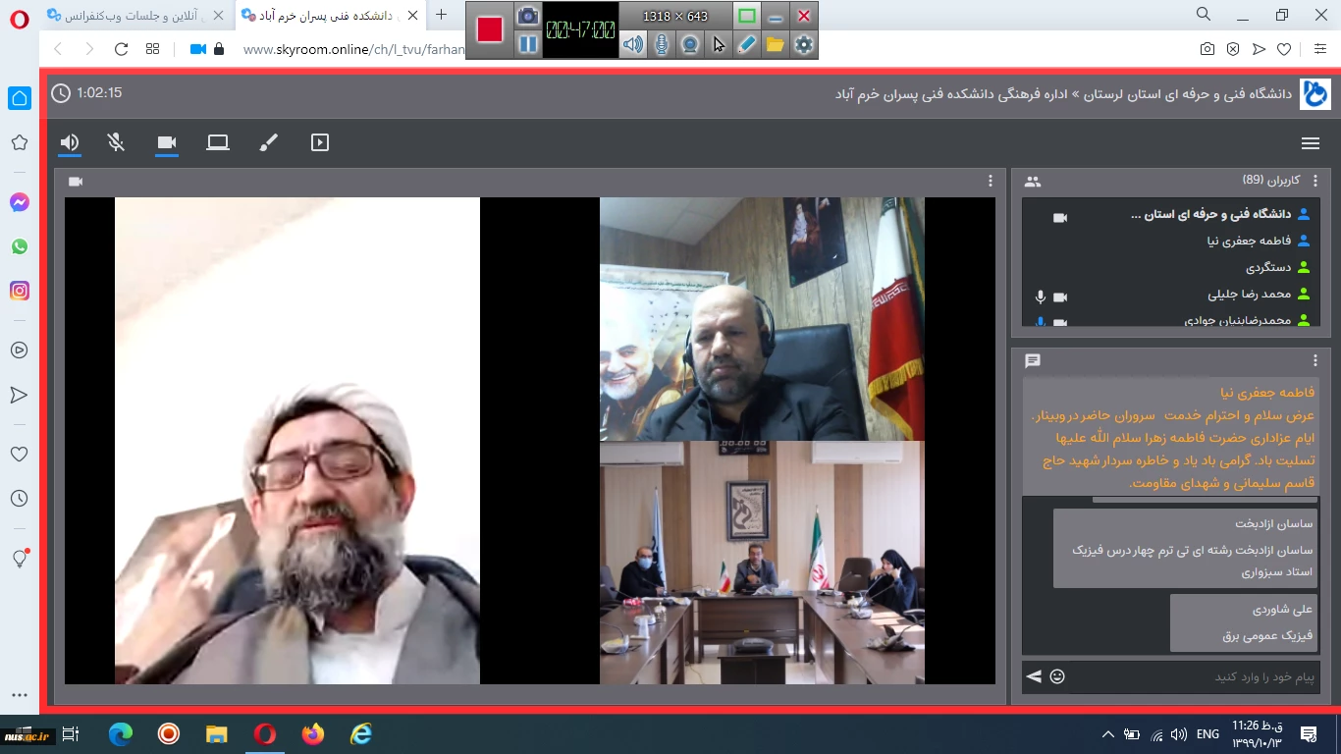Open the recorder output folder icon
1341x754 pixels.
pos(776,44)
